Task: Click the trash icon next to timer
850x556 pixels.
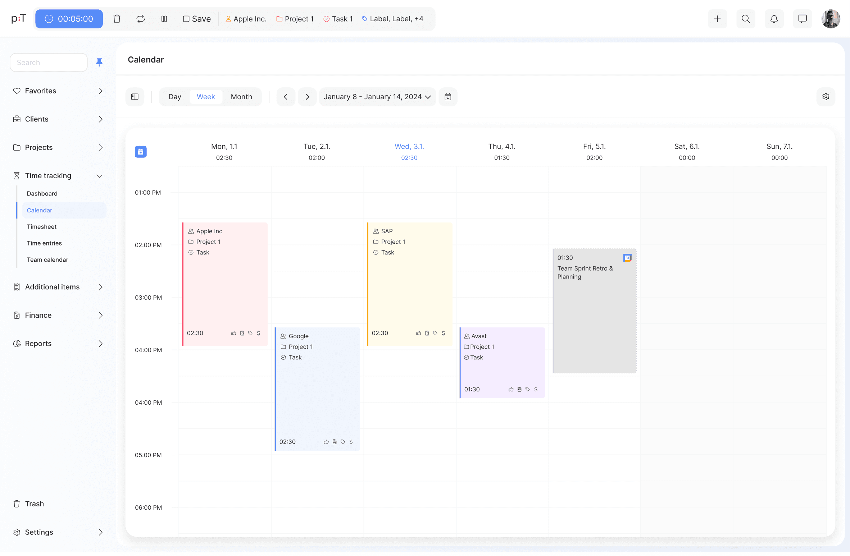Action: pos(117,19)
